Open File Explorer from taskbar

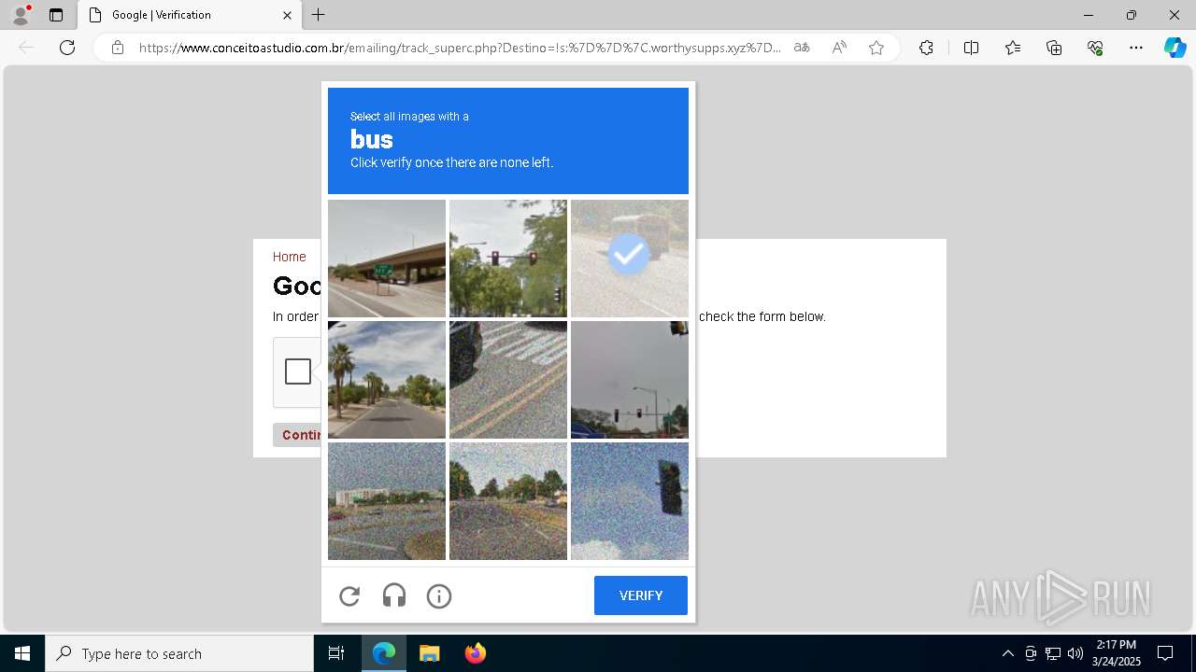(429, 653)
